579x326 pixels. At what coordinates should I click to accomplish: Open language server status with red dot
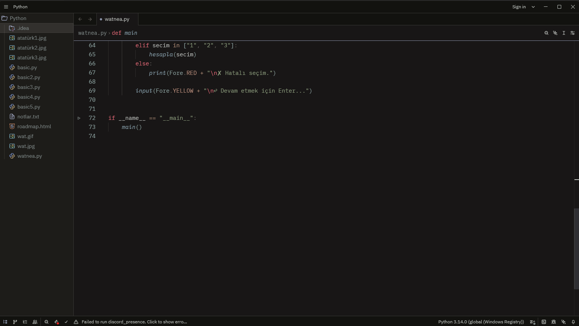tap(56, 322)
